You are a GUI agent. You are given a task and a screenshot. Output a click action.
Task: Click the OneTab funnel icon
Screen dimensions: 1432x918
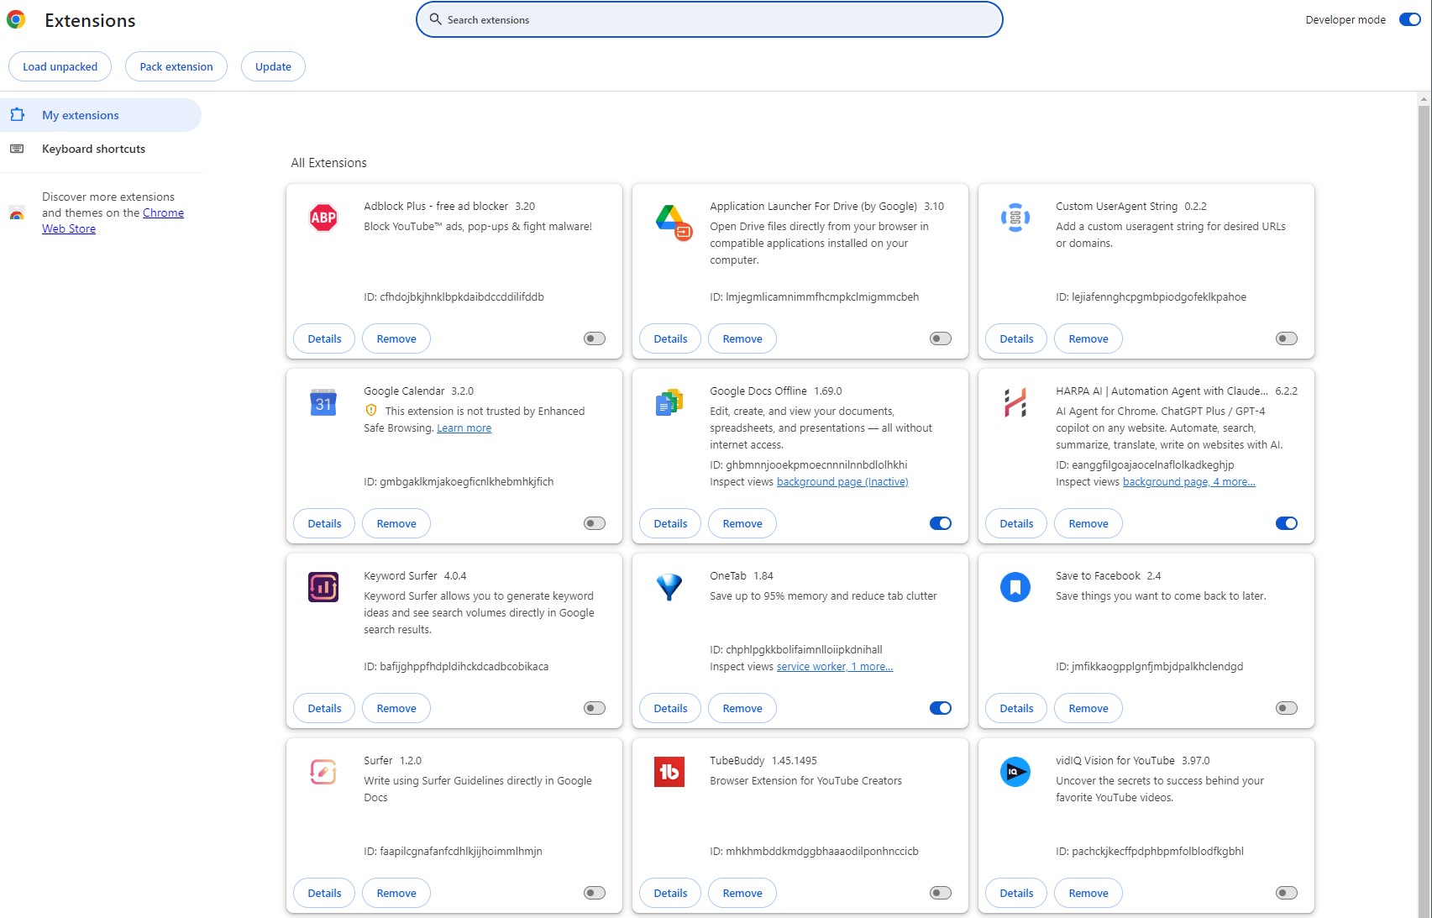669,587
